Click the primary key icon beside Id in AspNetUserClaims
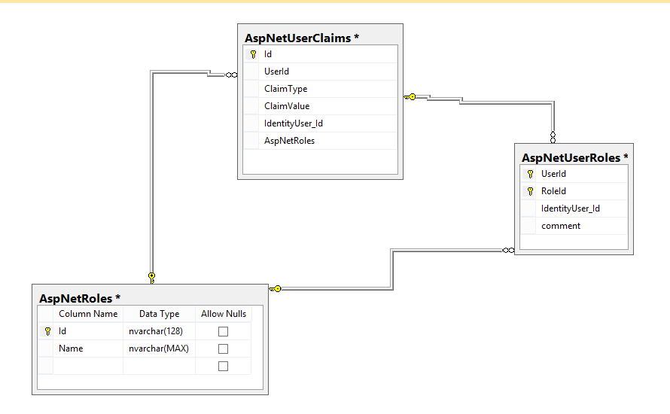Image resolution: width=670 pixels, height=414 pixels. [x=253, y=54]
